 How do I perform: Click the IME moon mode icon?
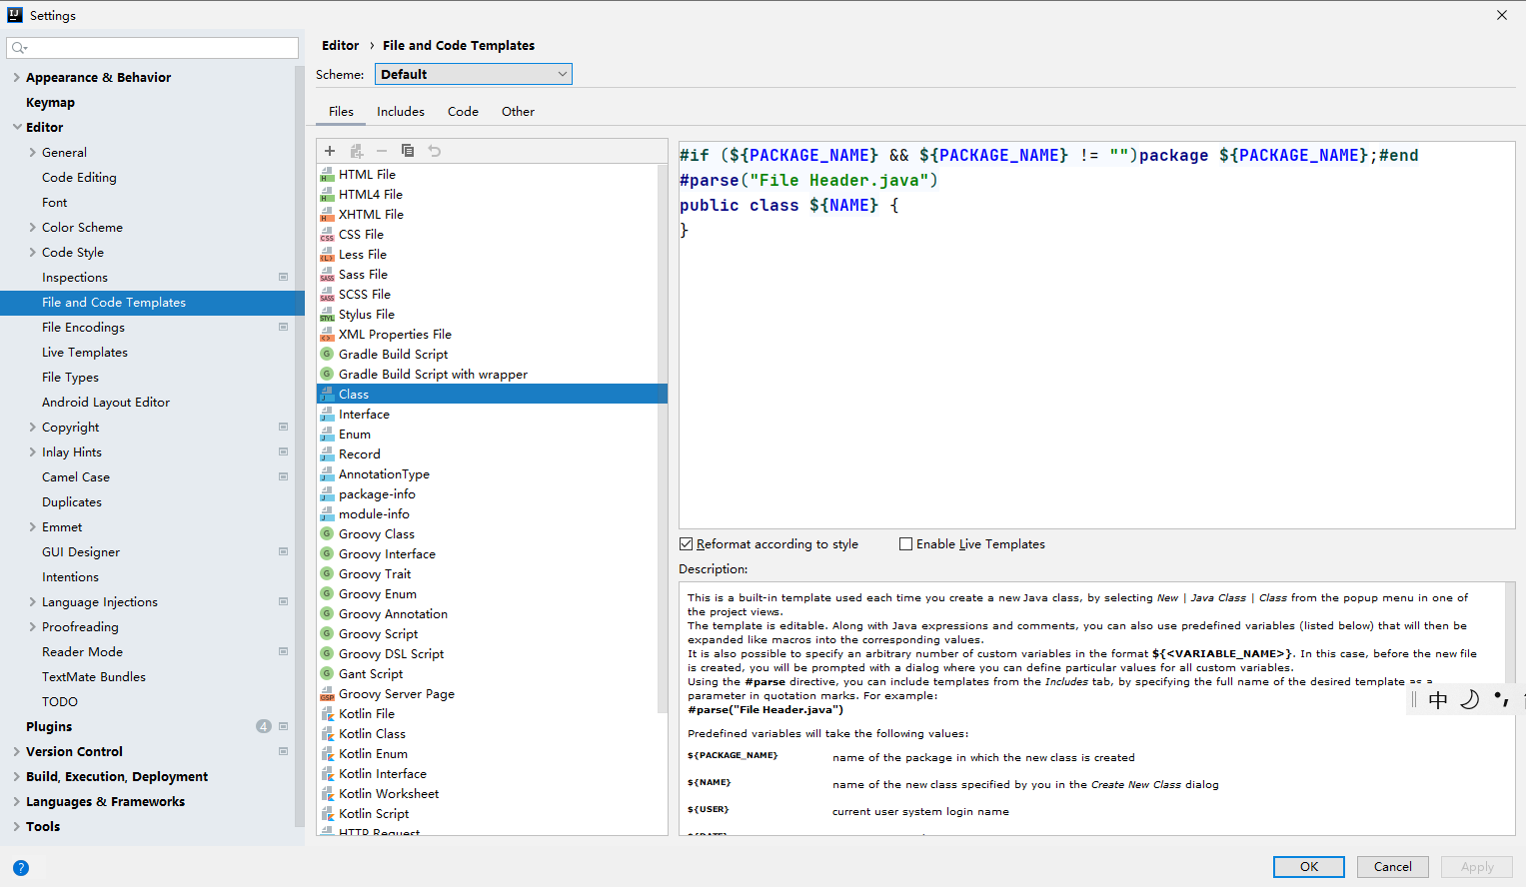tap(1469, 699)
